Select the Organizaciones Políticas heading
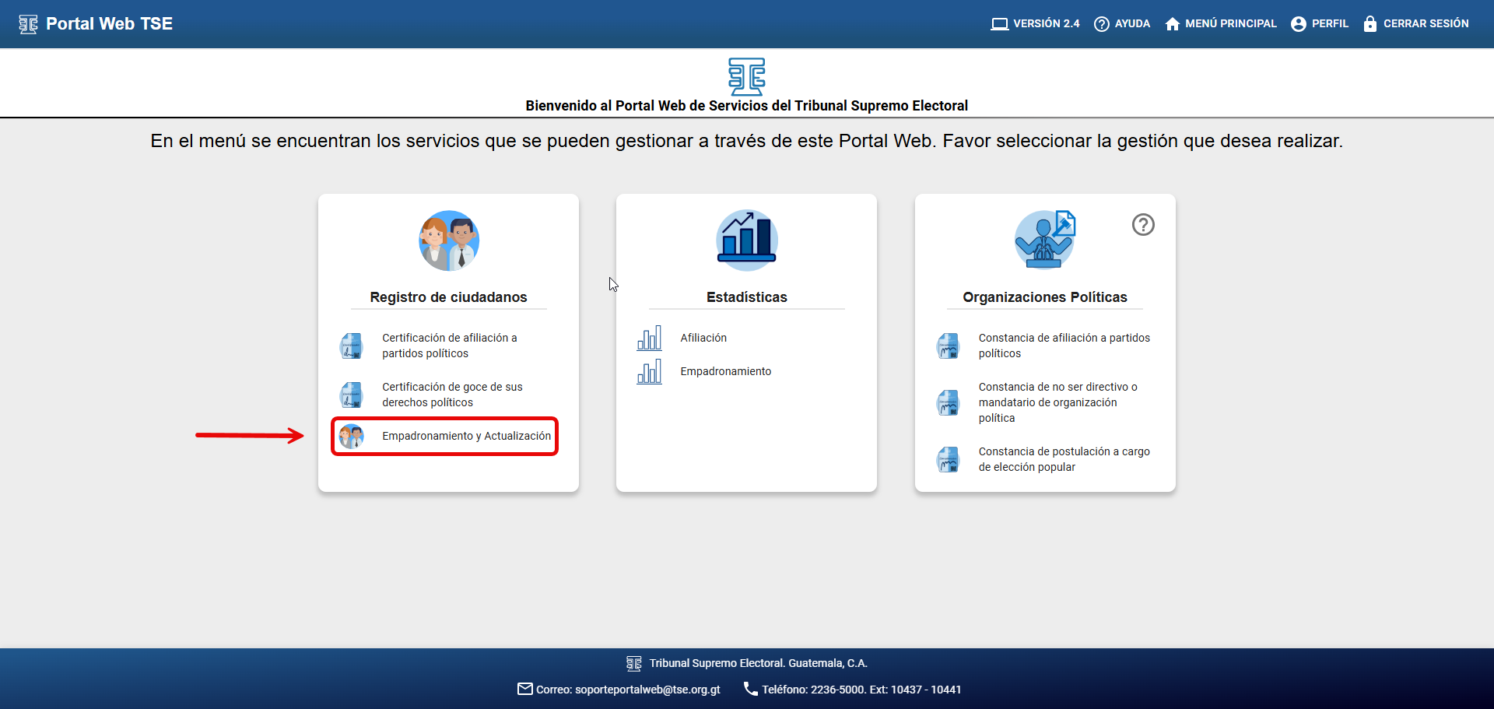1494x709 pixels. click(x=1045, y=297)
